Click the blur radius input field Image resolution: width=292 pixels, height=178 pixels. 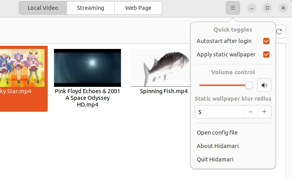point(219,112)
